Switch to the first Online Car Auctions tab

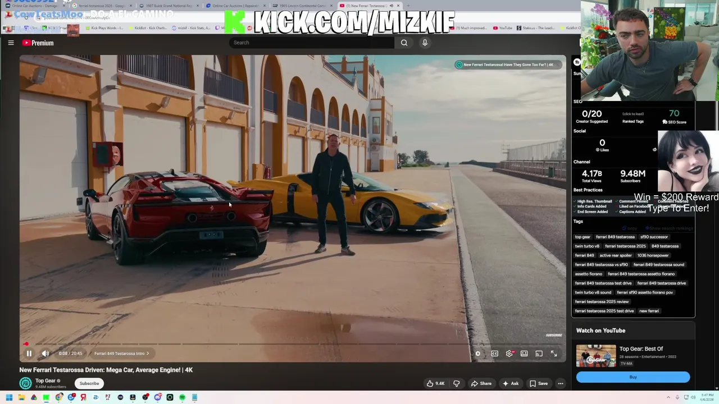34,6
